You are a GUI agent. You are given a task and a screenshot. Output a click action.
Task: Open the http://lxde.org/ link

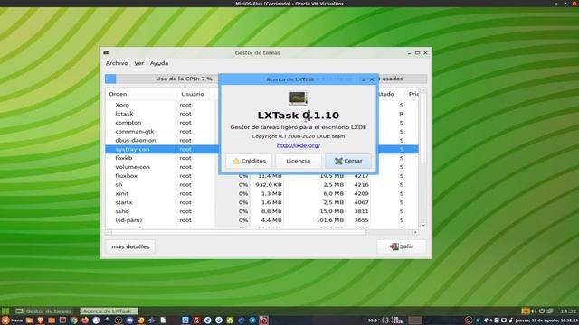pyautogui.click(x=298, y=145)
